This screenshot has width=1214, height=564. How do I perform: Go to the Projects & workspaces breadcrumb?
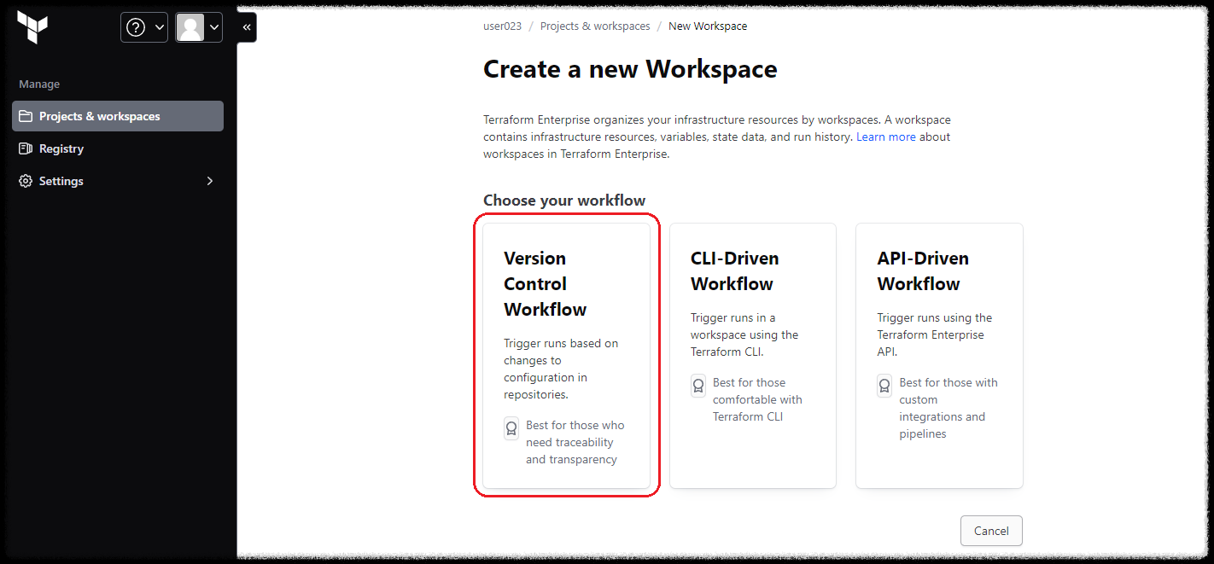595,26
